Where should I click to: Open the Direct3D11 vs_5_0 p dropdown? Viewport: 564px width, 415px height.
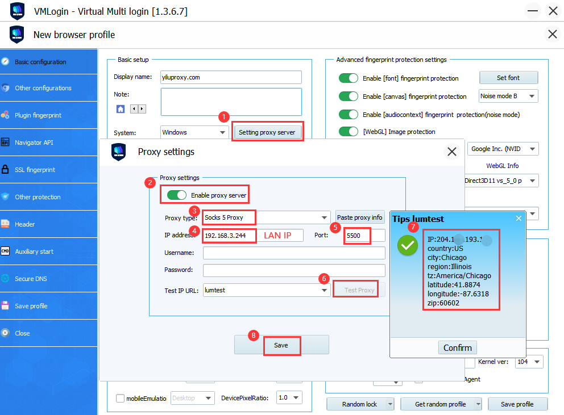pos(501,181)
